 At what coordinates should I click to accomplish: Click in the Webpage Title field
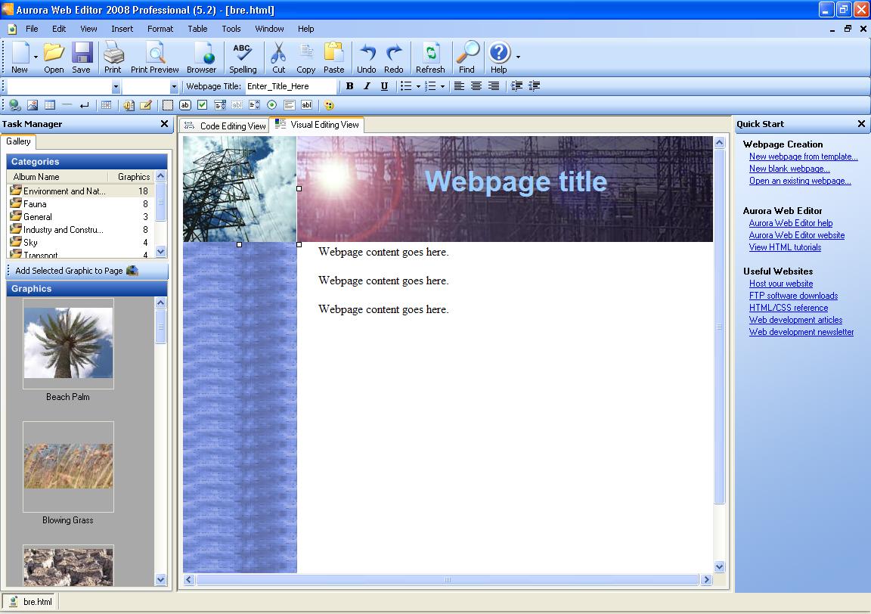tap(291, 87)
